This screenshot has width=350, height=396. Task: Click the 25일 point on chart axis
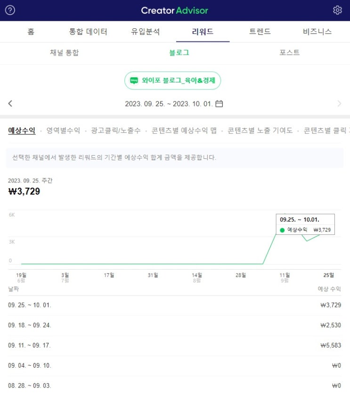click(328, 275)
